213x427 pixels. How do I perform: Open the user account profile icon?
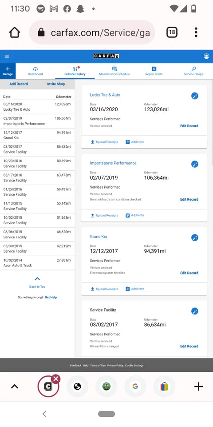point(206,56)
